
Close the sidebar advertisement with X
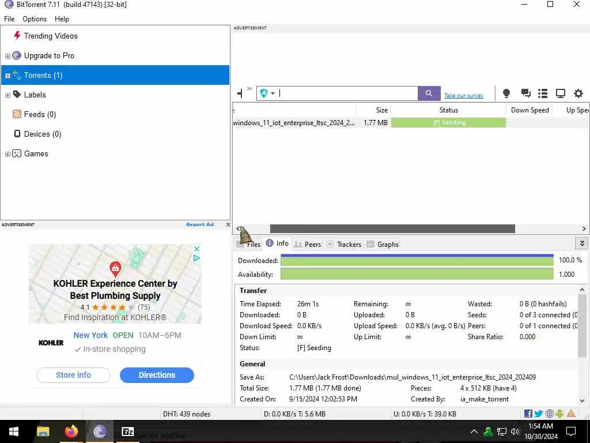coord(228,224)
